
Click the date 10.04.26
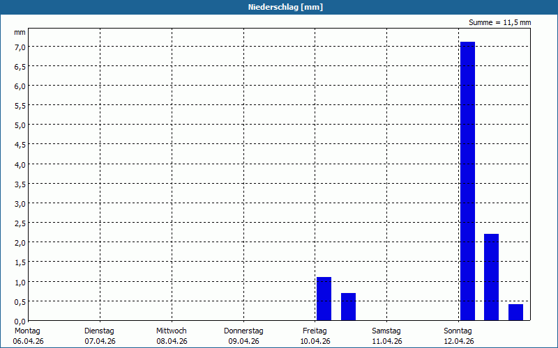(x=315, y=342)
